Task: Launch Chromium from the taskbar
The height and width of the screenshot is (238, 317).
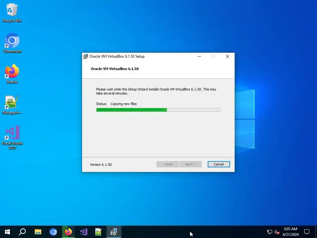Action: 53,232
